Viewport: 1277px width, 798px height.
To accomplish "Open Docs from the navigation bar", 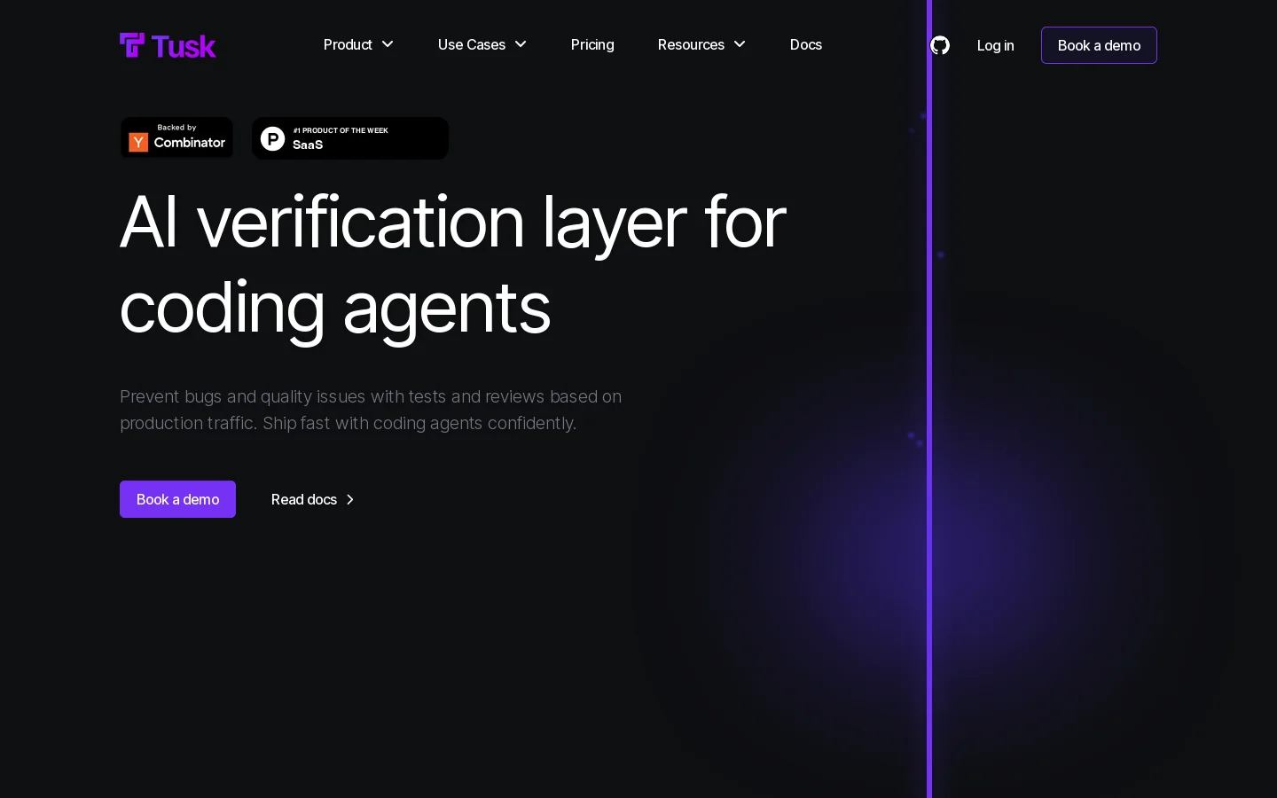I will (806, 44).
